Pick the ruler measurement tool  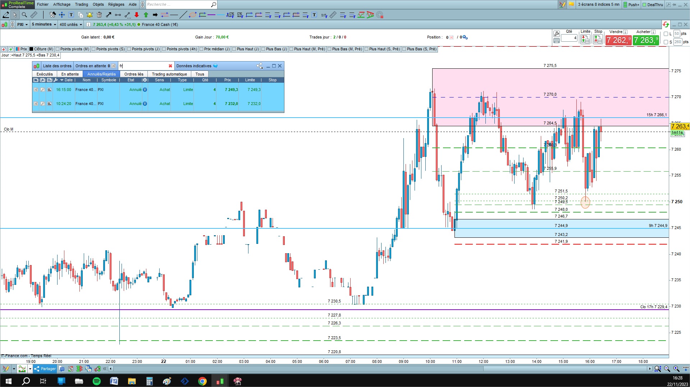[x=34, y=15]
